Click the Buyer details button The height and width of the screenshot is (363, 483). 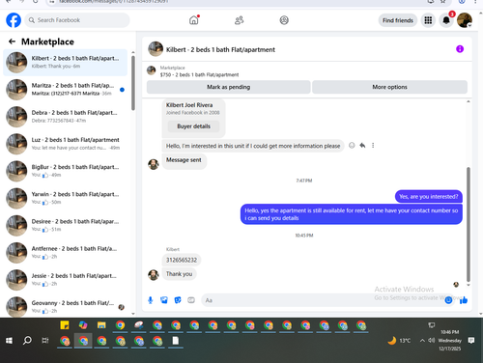pos(193,126)
